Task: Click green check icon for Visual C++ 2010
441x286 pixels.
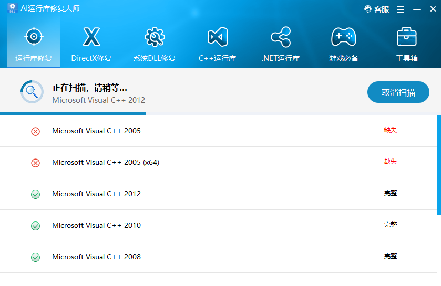Action: (35, 226)
